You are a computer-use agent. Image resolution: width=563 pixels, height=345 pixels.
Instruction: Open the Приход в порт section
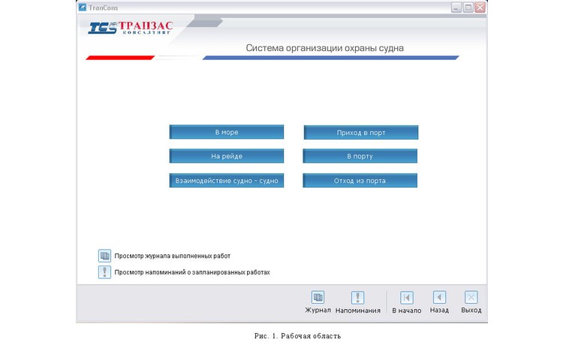[x=360, y=133]
